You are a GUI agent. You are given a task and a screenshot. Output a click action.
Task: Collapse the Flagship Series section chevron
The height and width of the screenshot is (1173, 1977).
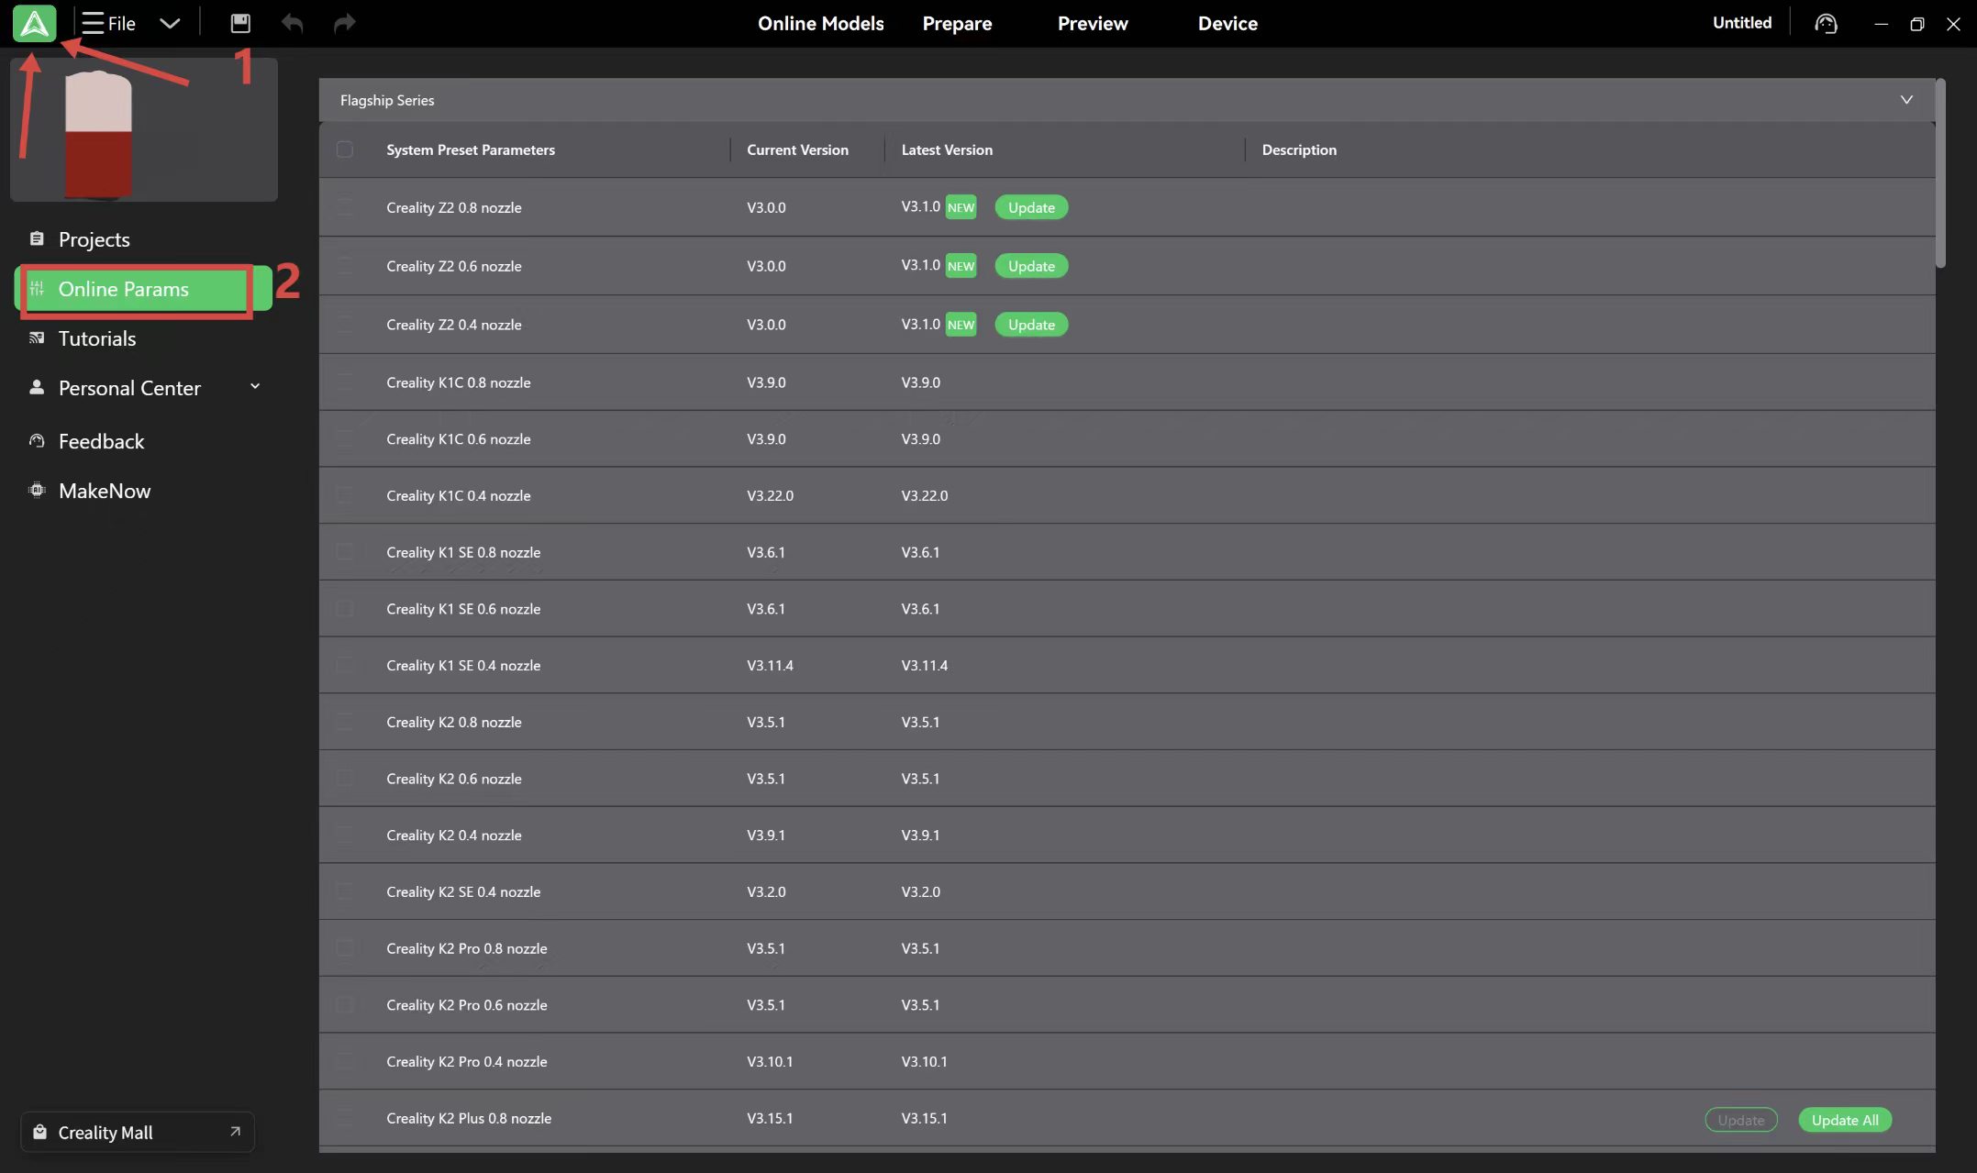(1906, 100)
